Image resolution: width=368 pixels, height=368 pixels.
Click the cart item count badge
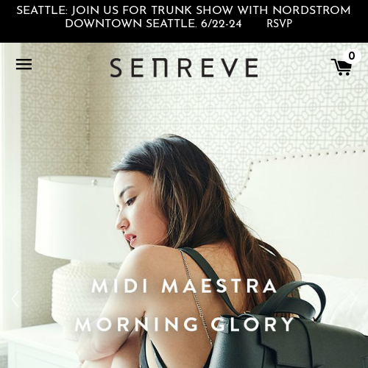(x=352, y=56)
